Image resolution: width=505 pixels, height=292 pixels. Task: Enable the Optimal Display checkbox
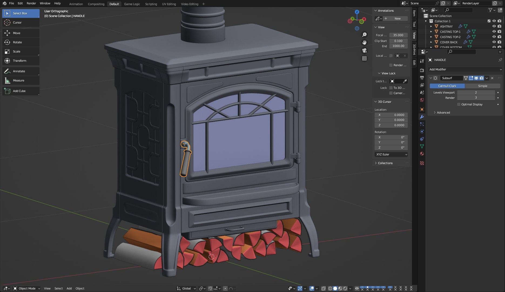(x=459, y=104)
